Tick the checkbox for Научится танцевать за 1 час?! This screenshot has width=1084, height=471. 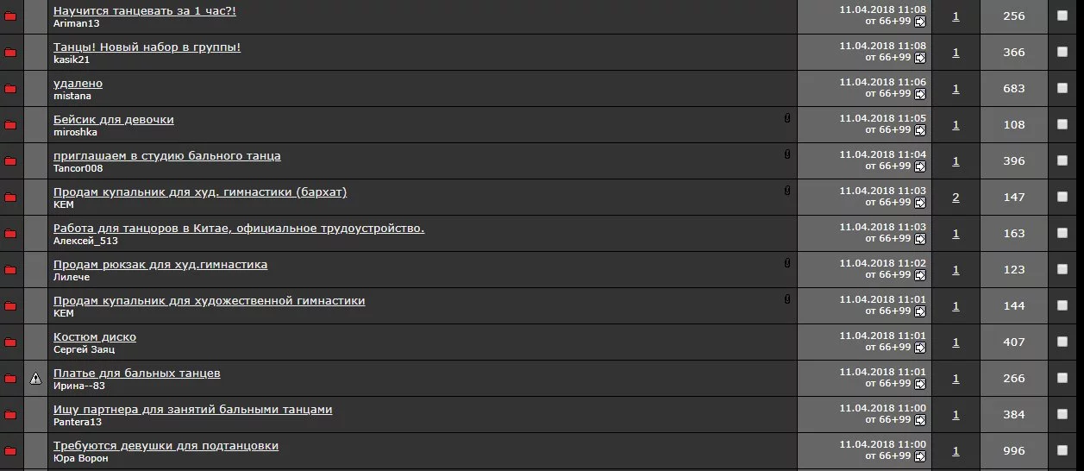pyautogui.click(x=1062, y=16)
